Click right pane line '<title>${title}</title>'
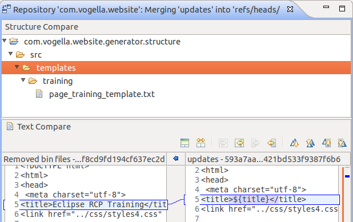The height and width of the screenshot is (222, 353). pos(253,199)
